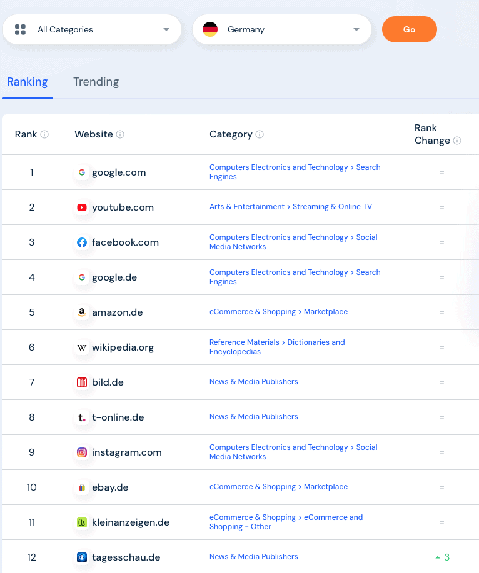
Task: Click the instagram.com favicon
Action: (82, 452)
